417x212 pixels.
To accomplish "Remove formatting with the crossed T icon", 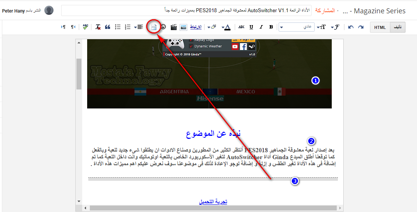I will pyautogui.click(x=98, y=27).
